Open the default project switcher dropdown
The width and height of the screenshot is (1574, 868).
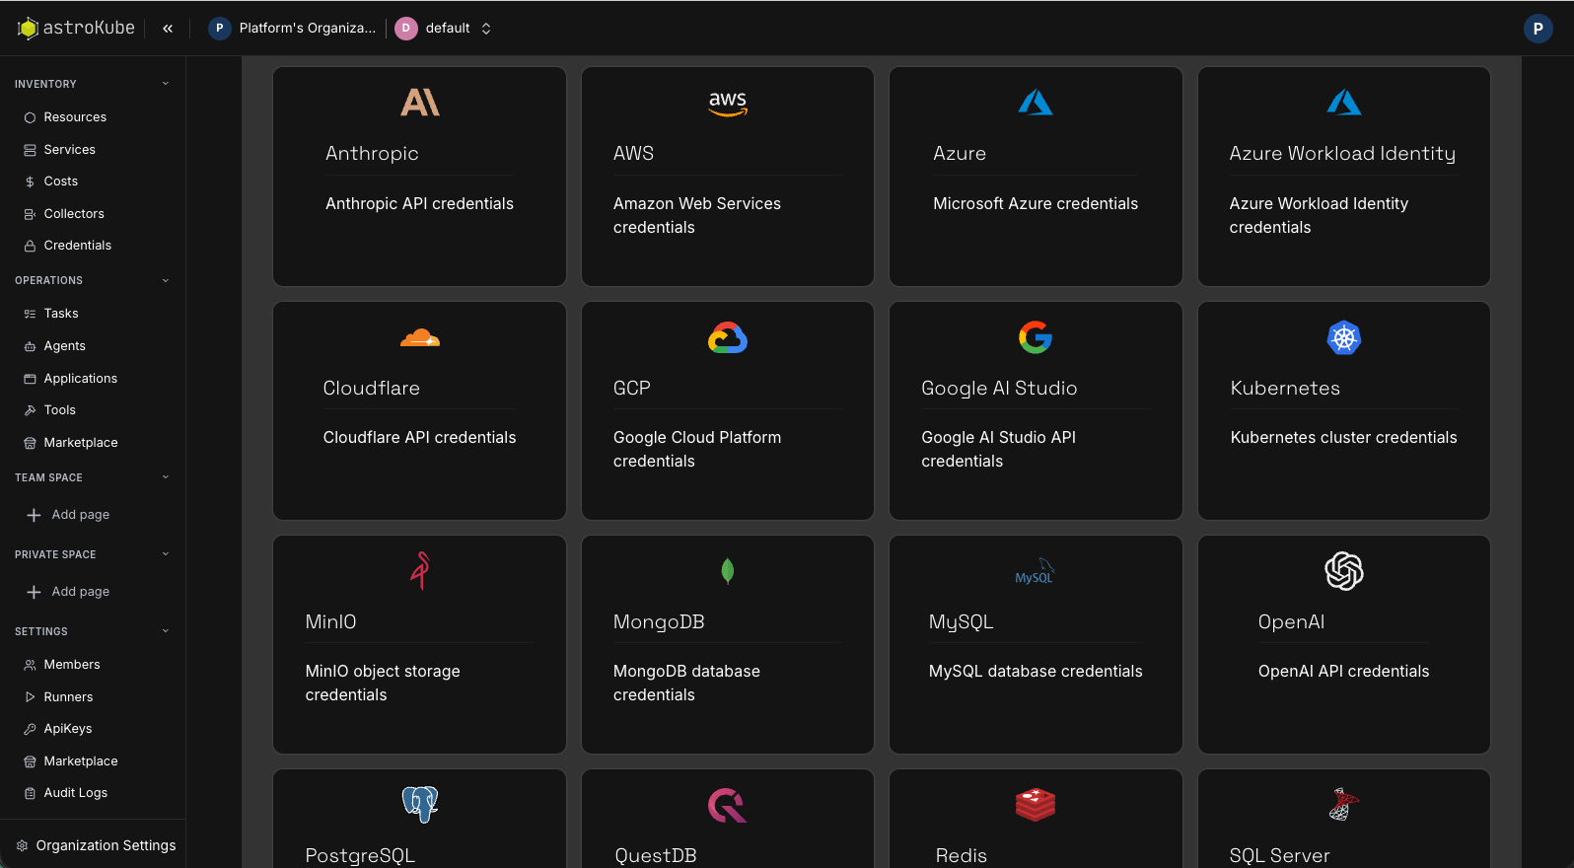point(444,29)
